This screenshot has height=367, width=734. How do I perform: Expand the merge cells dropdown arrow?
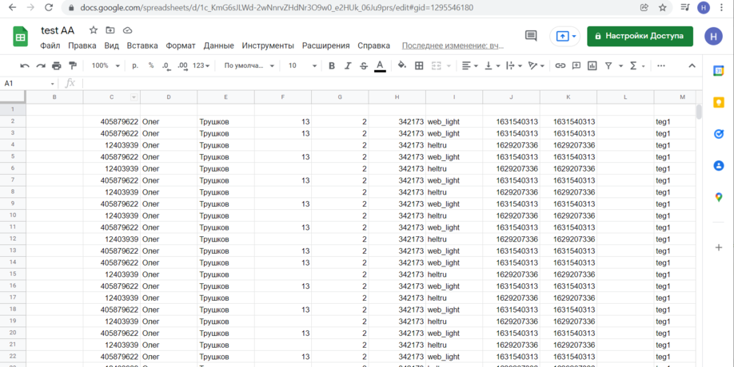(449, 66)
